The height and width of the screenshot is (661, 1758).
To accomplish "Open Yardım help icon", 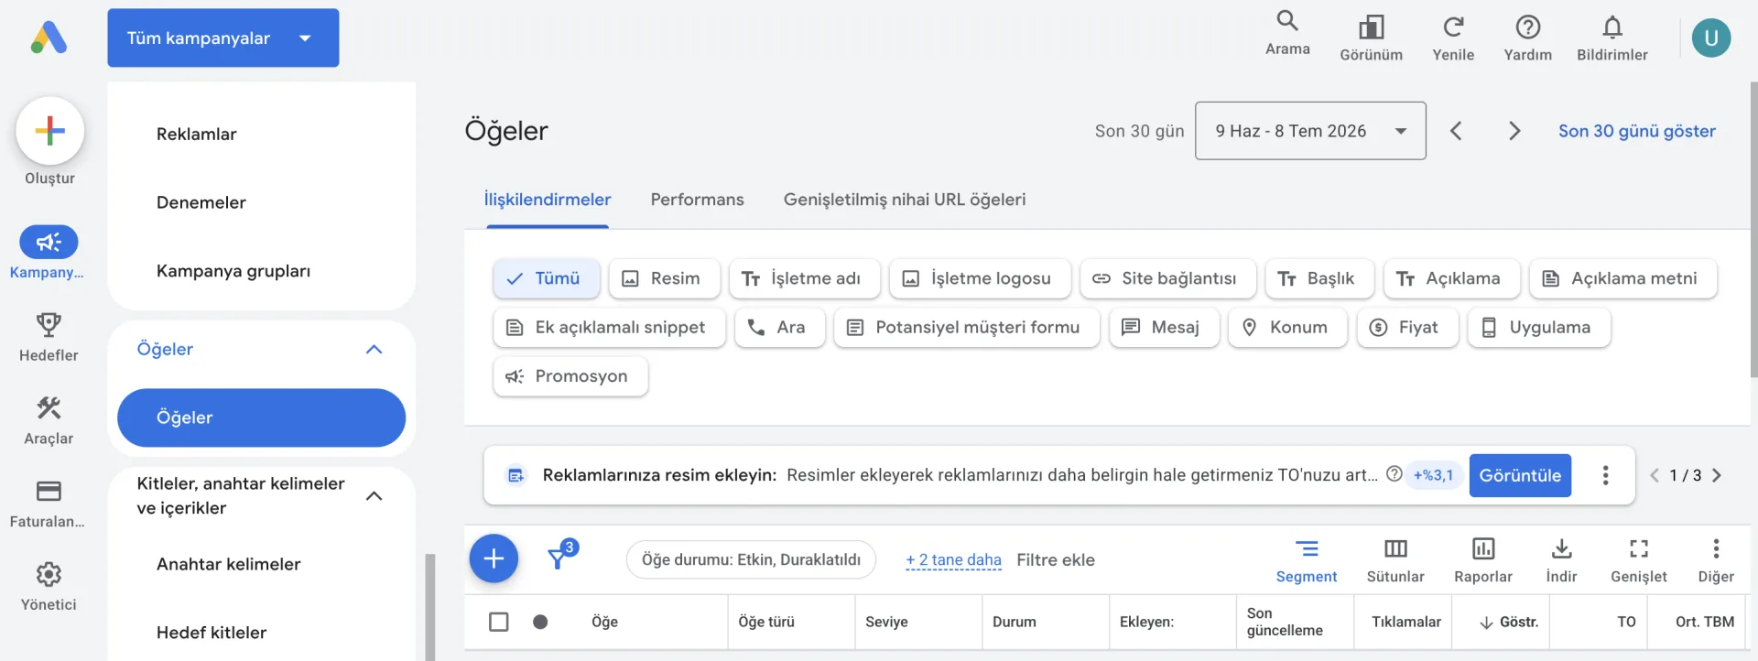I will 1528,27.
